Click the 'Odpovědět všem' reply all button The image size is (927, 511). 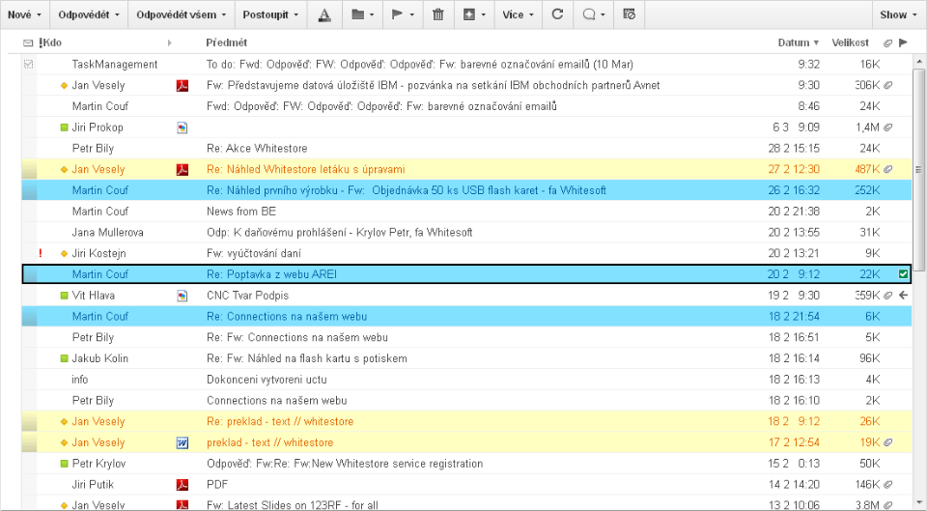[x=181, y=14]
